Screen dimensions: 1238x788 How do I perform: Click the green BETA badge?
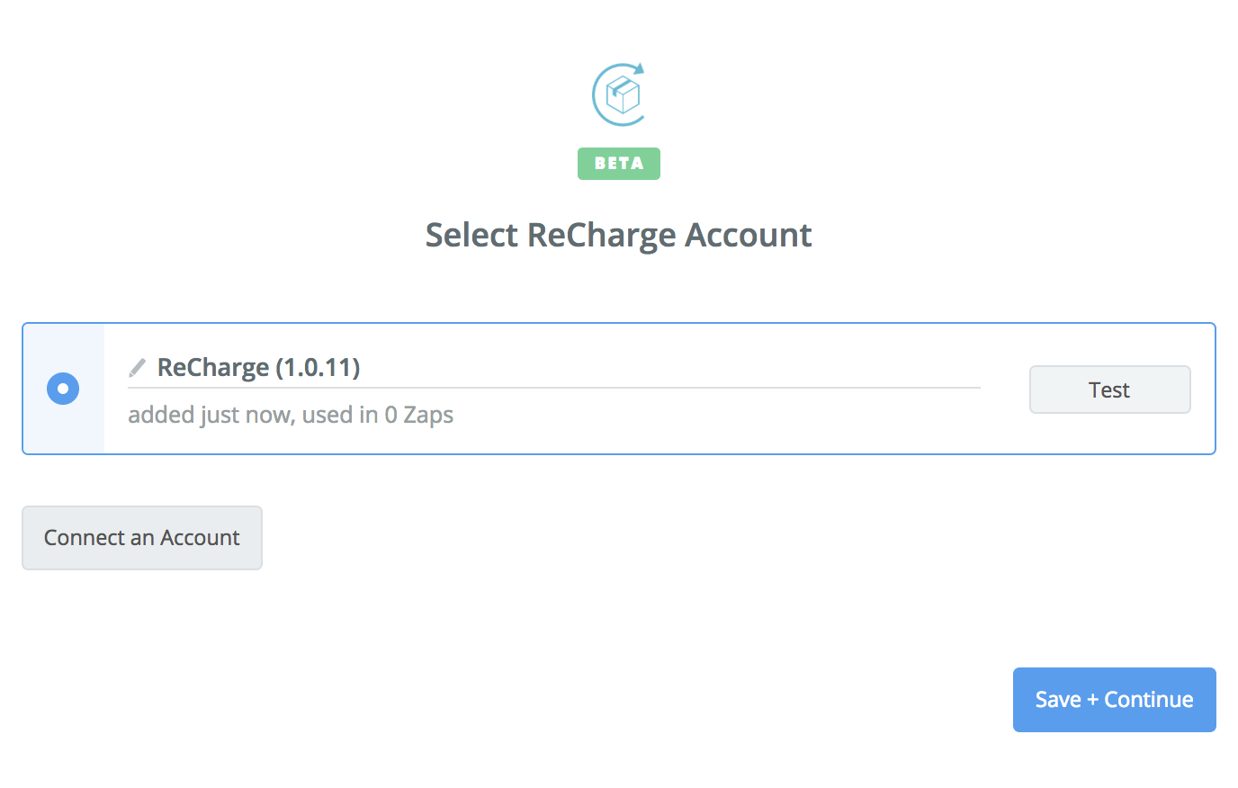[x=619, y=164]
